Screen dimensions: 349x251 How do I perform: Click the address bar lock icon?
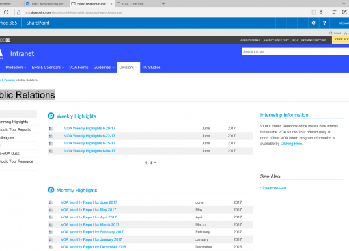pyautogui.click(x=19, y=12)
